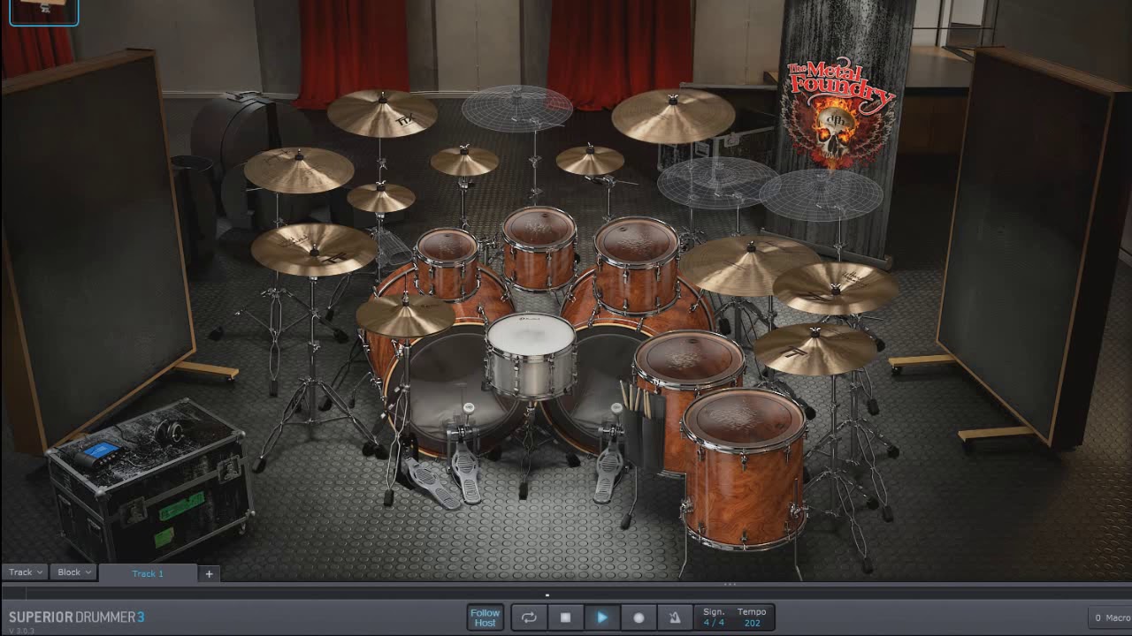Click the wireframe cymbal slot nearest the banner
Screen dimensions: 1132x636
822,194
